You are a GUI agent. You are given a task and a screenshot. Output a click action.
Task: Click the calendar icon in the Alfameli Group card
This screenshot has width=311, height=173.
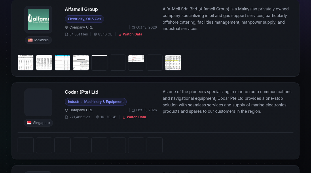[133, 27]
